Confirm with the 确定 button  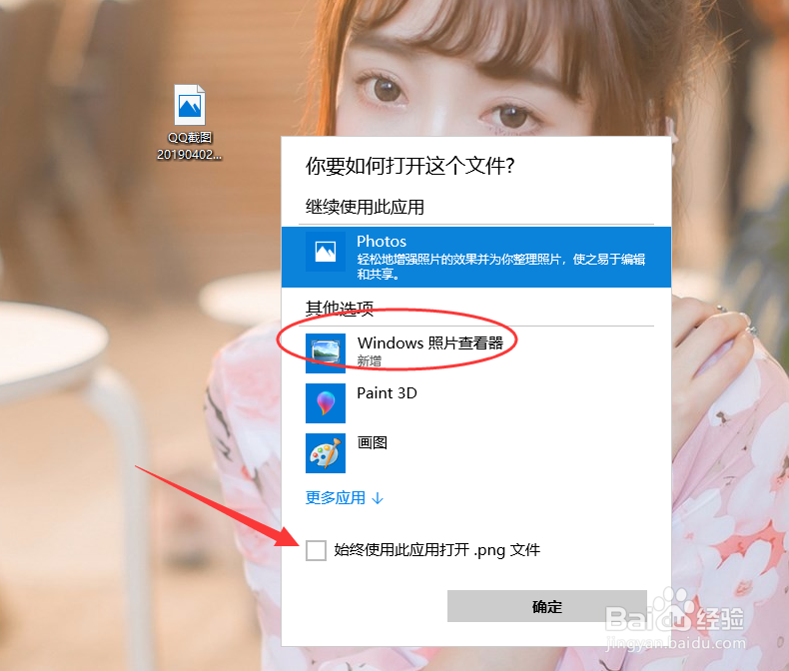[x=547, y=606]
